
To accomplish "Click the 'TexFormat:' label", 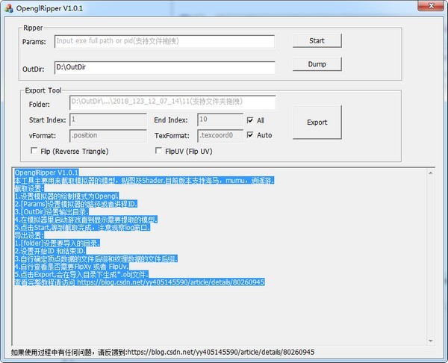I will tap(172, 136).
